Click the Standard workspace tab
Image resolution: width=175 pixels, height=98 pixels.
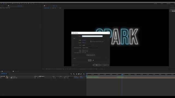(x=168, y=4)
